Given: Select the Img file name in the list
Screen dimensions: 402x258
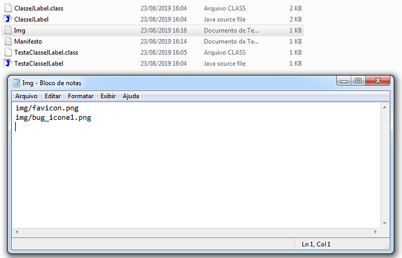Looking at the screenshot, I should click(19, 30).
